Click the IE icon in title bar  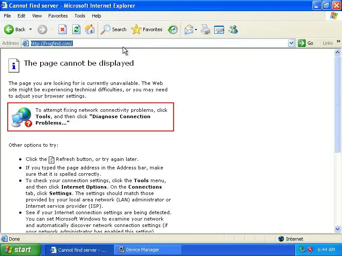[4, 5]
